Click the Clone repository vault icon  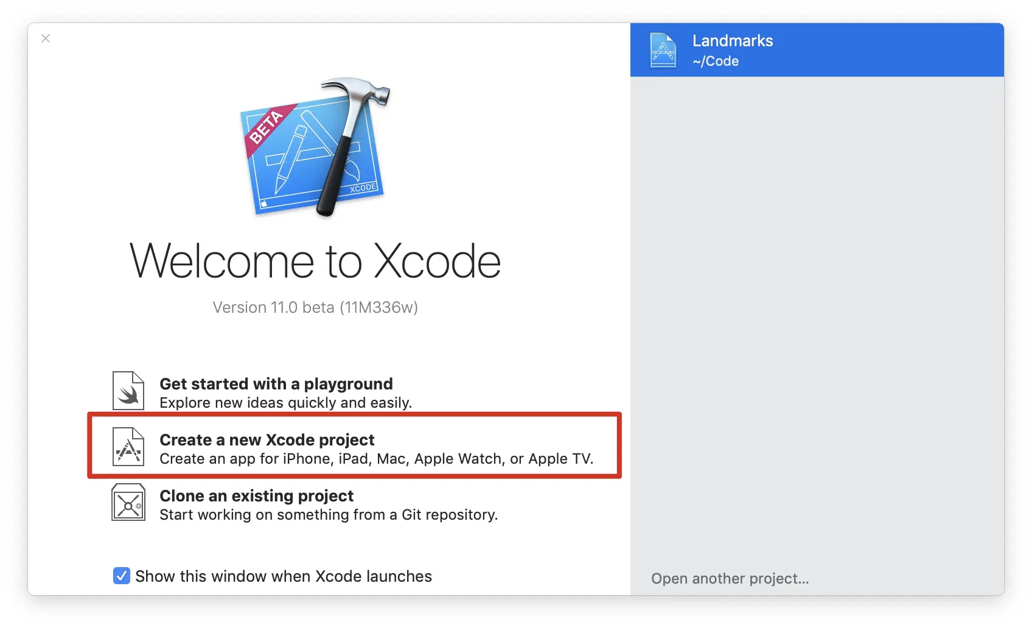point(128,503)
